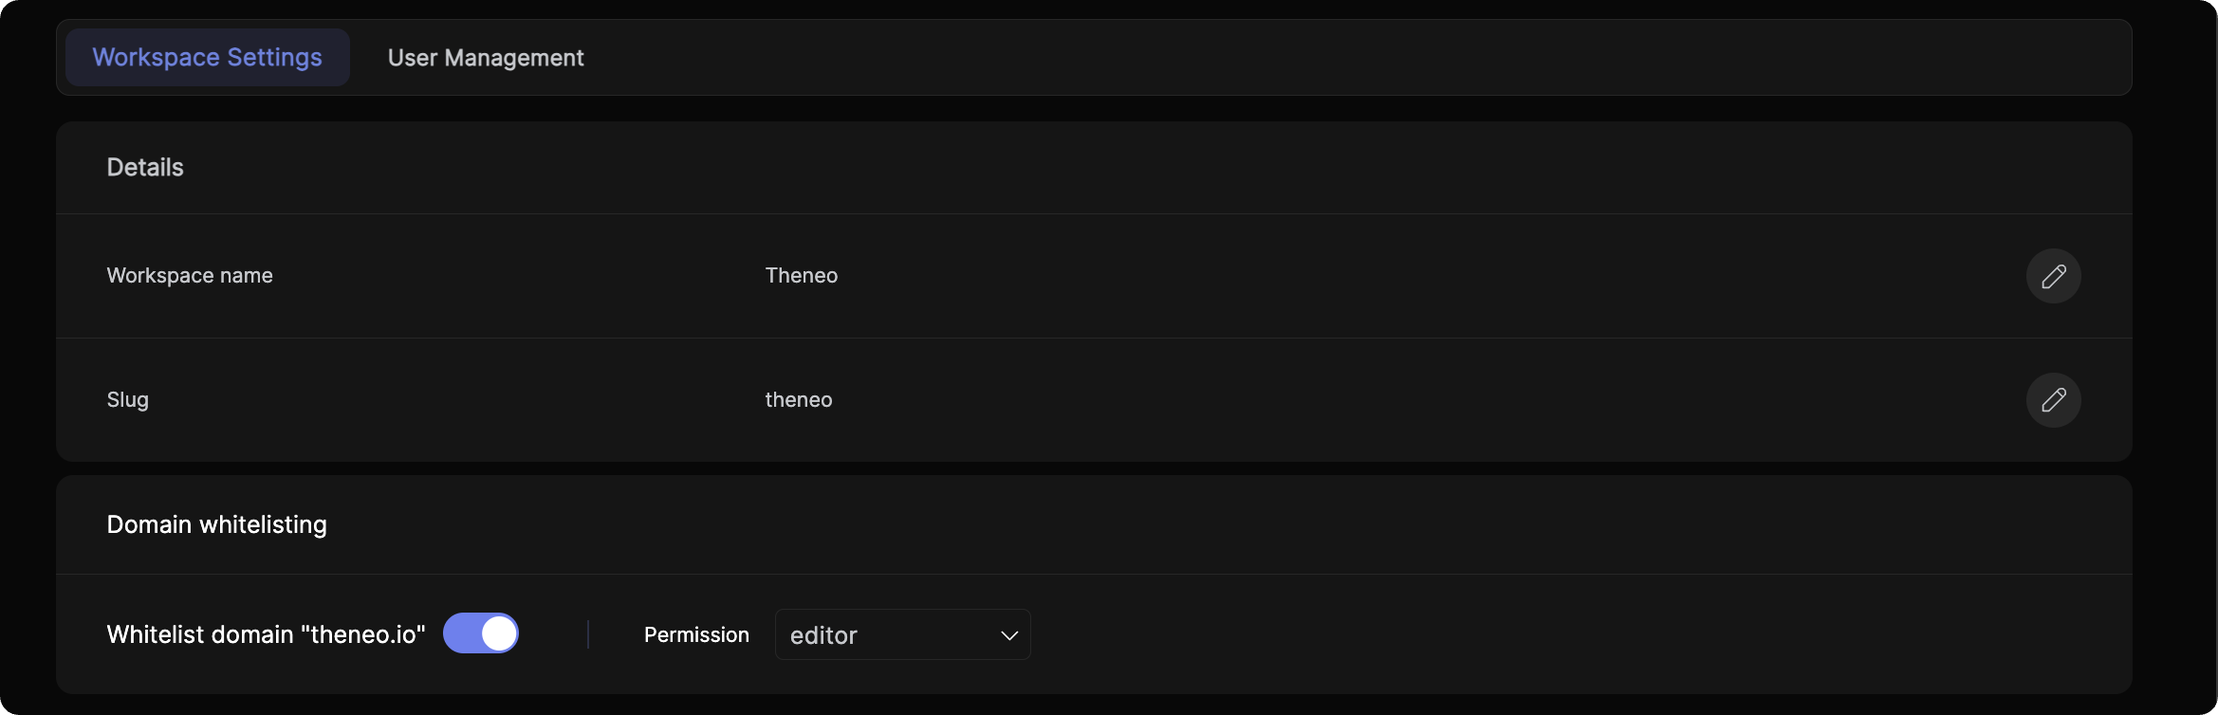The width and height of the screenshot is (2218, 715).
Task: Click empty tab bar area right of User Management
Action: [x=1328, y=58]
